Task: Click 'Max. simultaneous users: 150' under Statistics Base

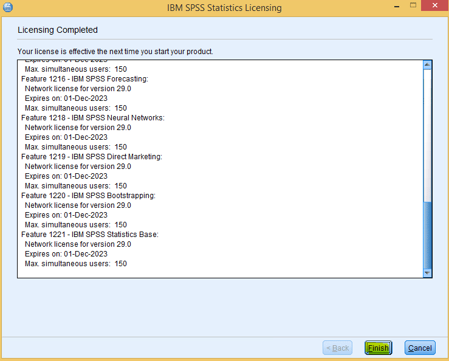Action: coord(76,264)
